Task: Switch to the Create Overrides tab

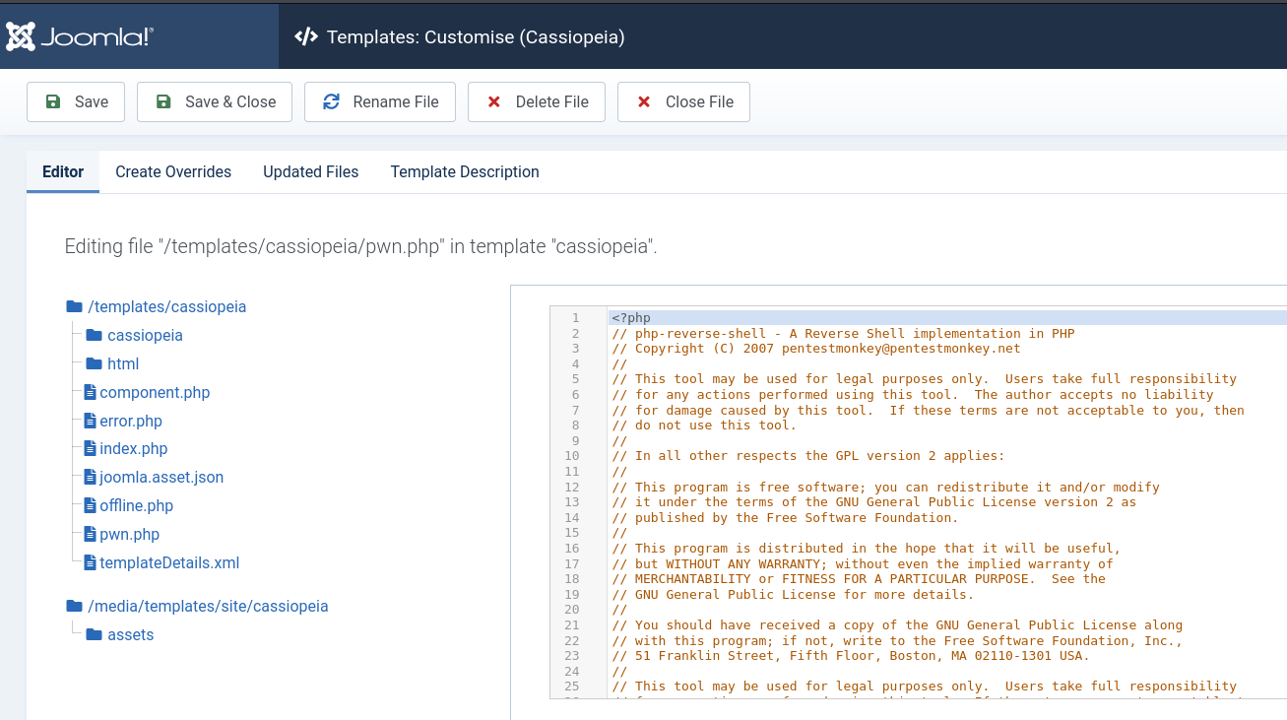Action: pos(173,171)
